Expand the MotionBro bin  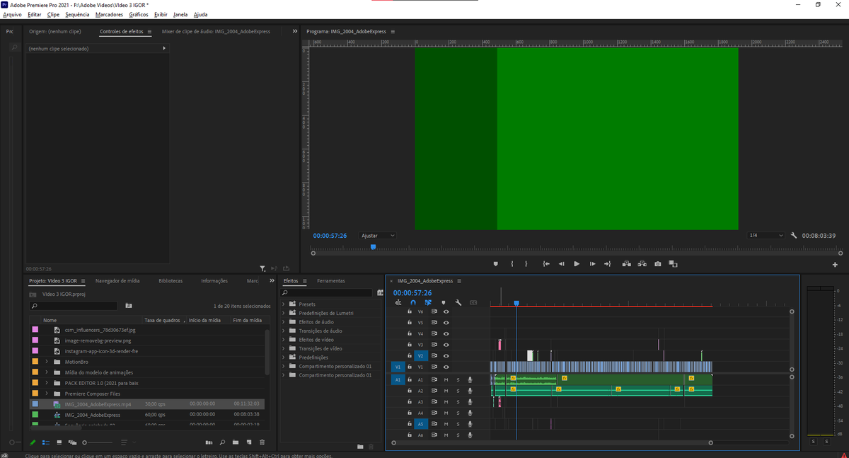pos(47,361)
